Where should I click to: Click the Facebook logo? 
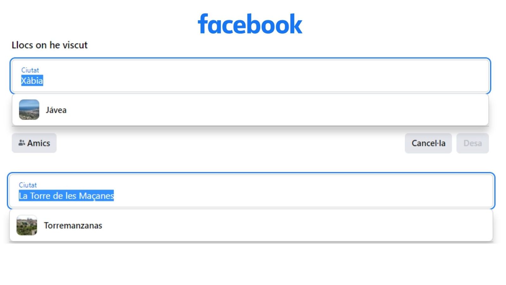tap(250, 24)
